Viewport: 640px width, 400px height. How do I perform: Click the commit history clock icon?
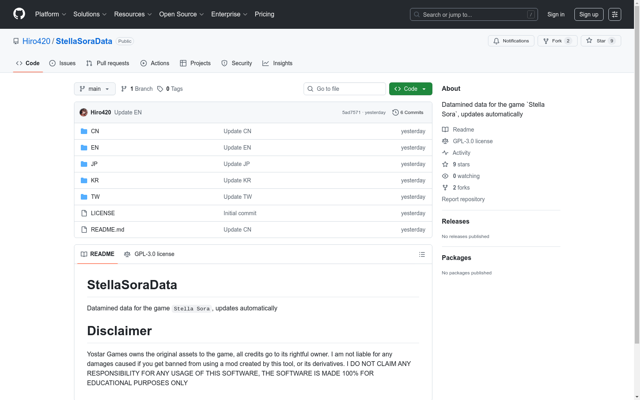(396, 112)
